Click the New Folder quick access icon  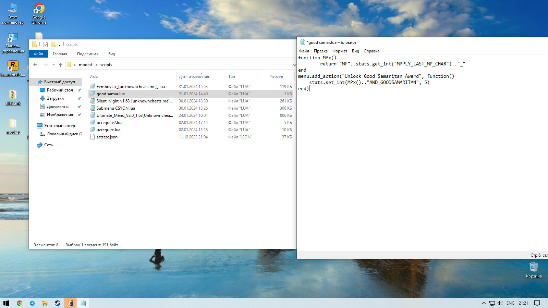[53, 45]
